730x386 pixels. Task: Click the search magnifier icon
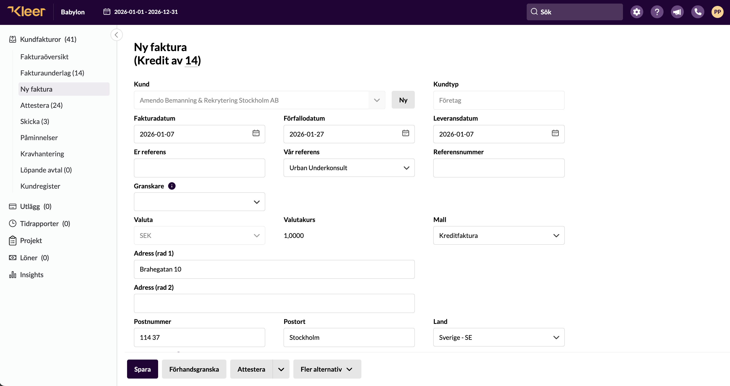point(534,12)
